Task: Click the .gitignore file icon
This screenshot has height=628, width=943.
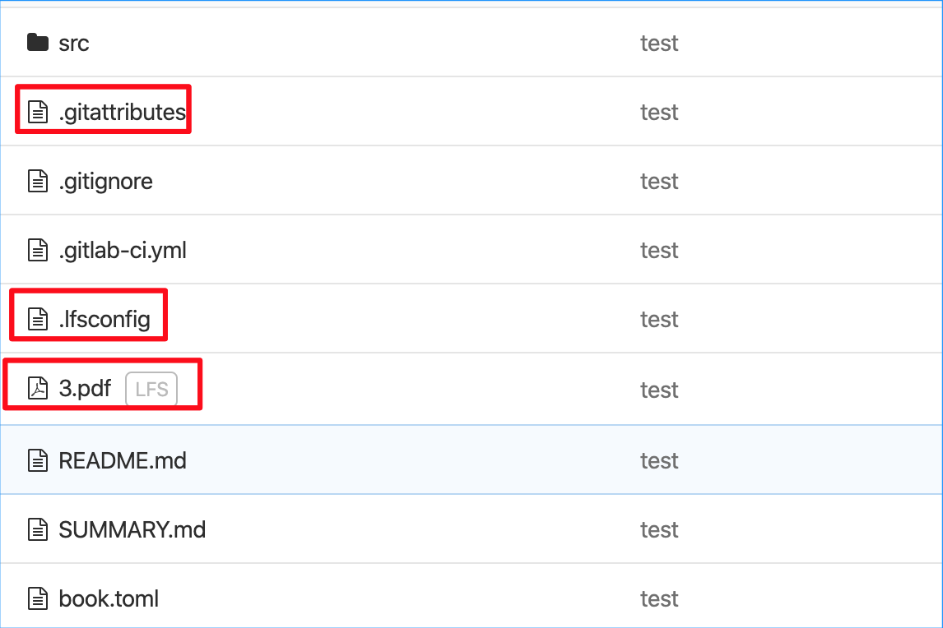Action: (38, 181)
